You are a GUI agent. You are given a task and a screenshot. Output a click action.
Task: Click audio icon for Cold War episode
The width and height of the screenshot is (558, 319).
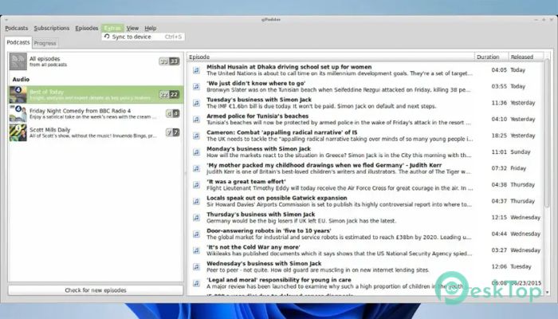tap(196, 250)
